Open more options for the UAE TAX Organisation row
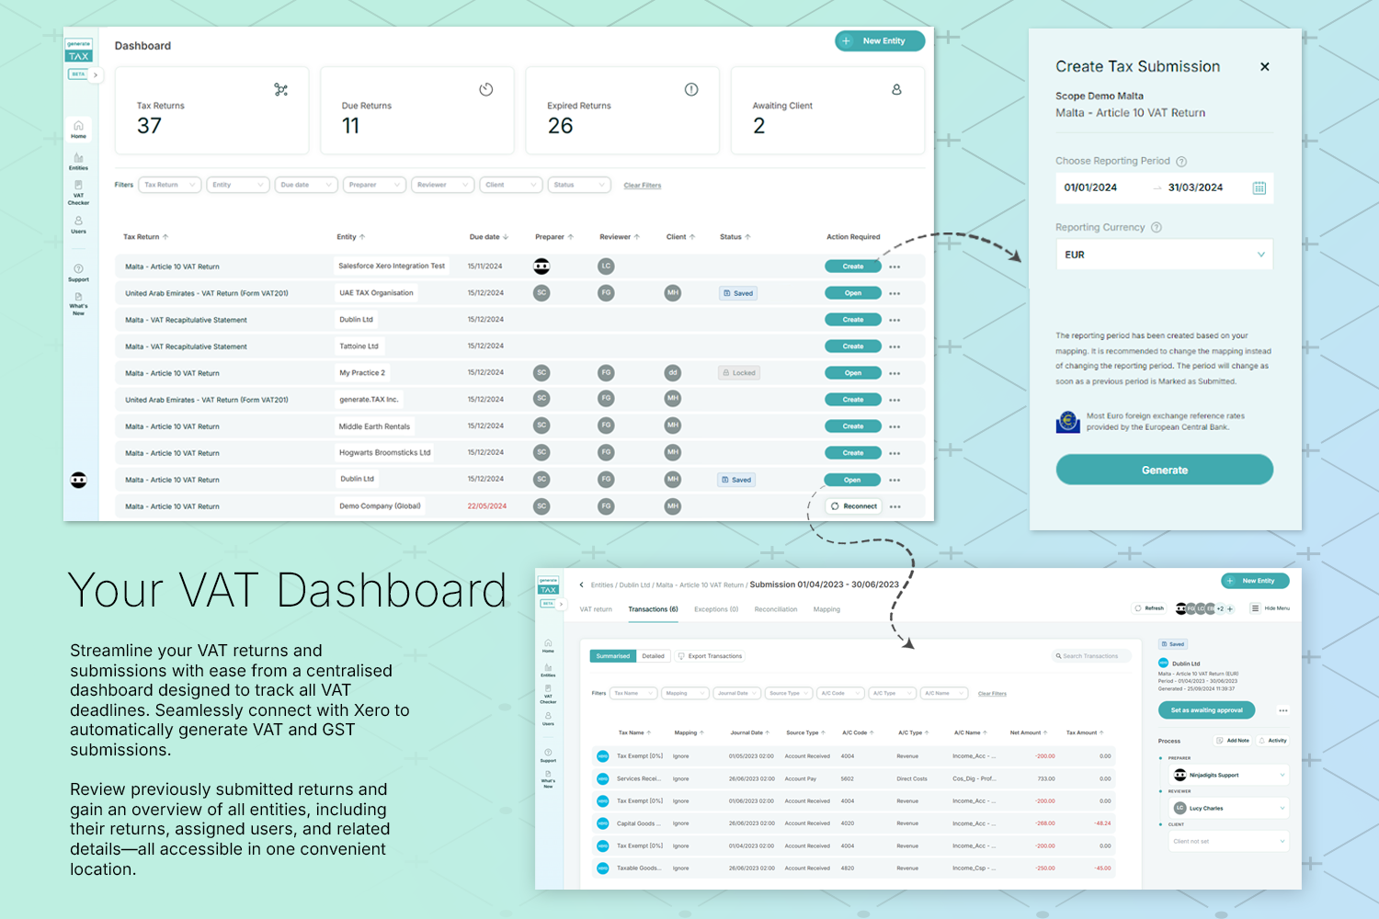Screen dimensions: 1379x919 895,294
